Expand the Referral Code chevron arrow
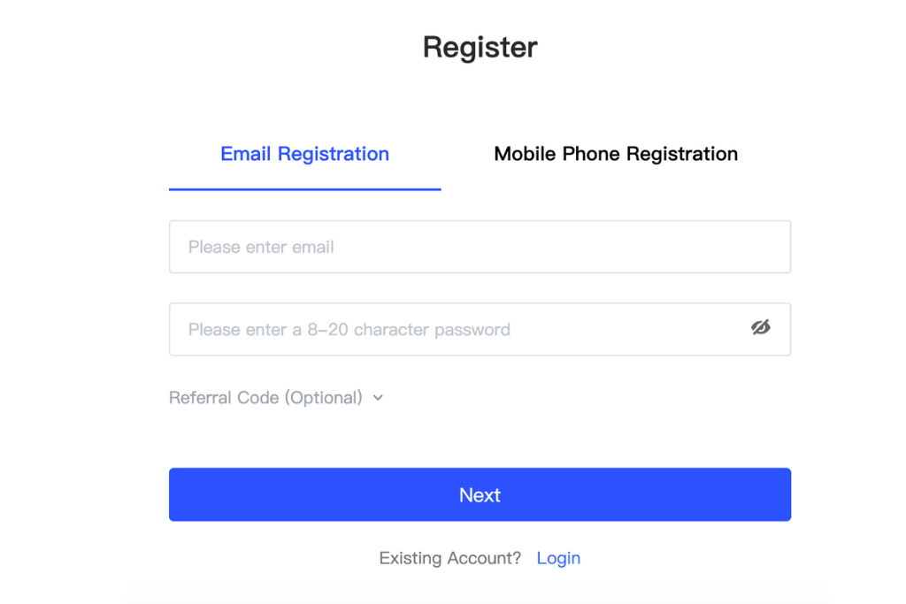Viewport: 906px width, 604px height. [x=378, y=398]
